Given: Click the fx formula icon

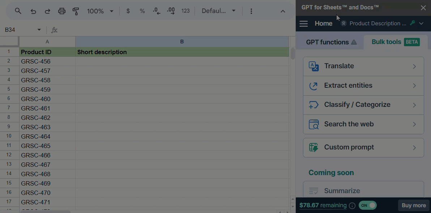Looking at the screenshot, I should (x=55, y=30).
